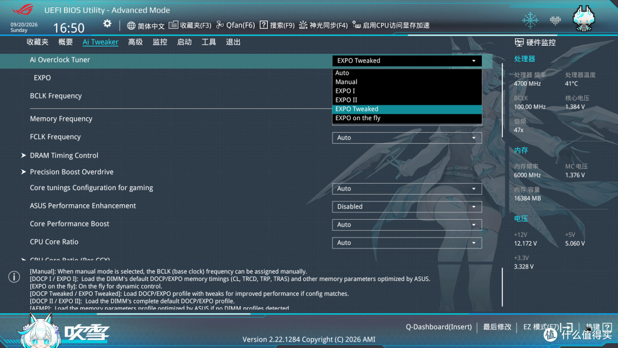Go to the 收藏夹 tab
The width and height of the screenshot is (618, 348).
tap(37, 42)
